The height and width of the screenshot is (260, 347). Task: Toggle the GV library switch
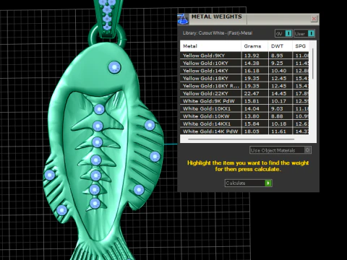tap(283, 33)
